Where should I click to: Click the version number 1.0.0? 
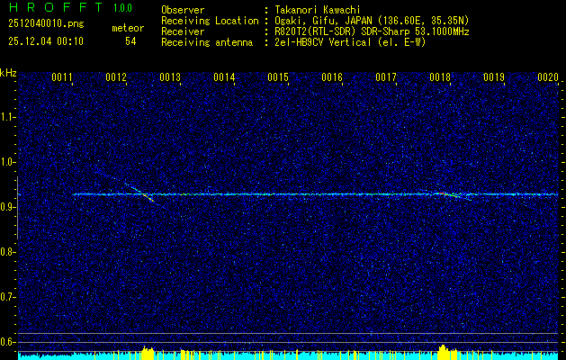click(x=122, y=8)
